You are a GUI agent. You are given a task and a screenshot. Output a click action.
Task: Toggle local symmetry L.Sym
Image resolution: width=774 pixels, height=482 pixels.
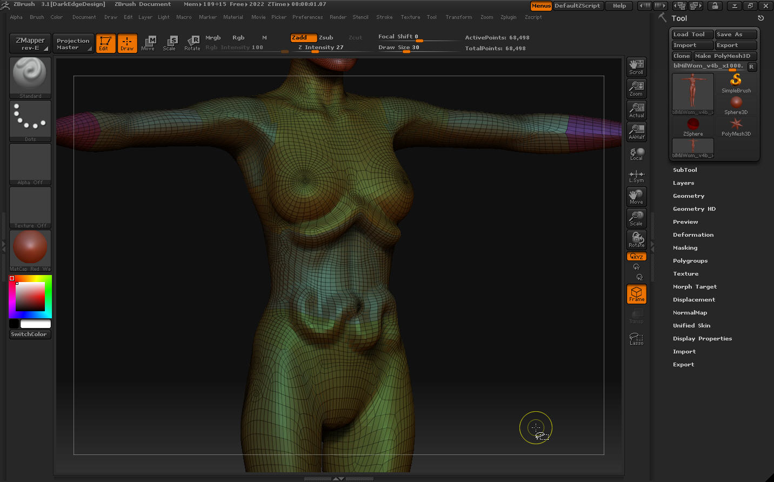point(637,176)
